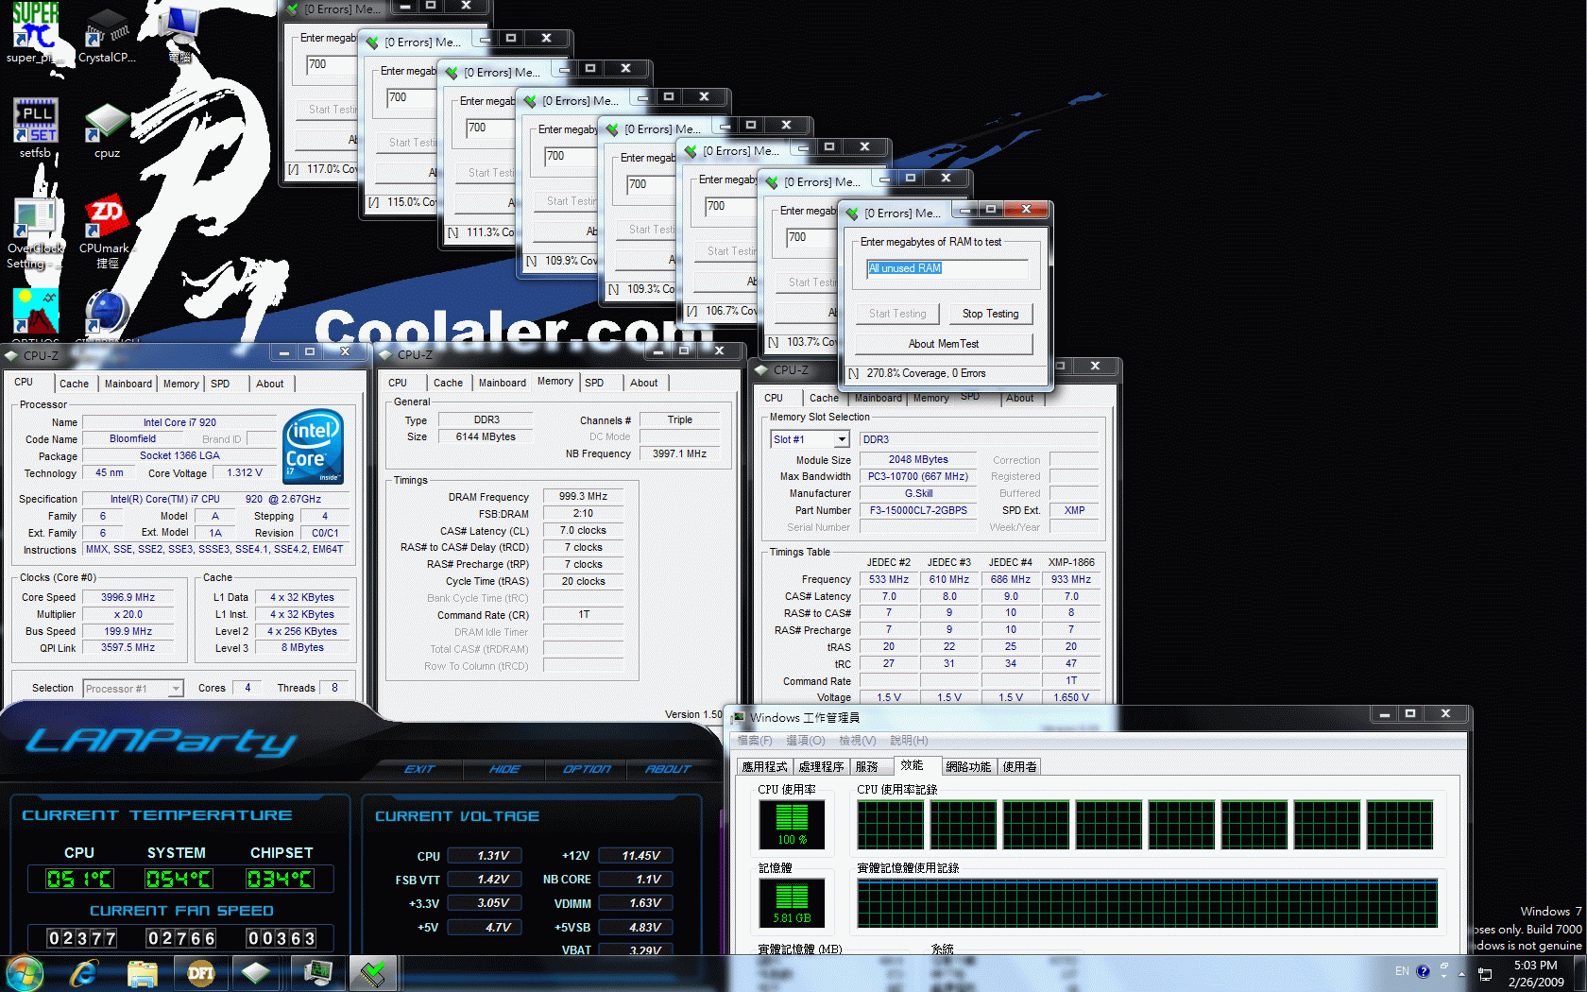This screenshot has width=1587, height=992.
Task: Open the 選項(O) menu in Task Manager
Action: pos(806,741)
